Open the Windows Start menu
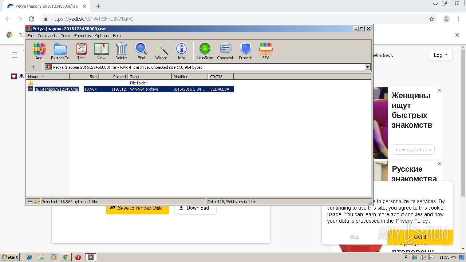 pyautogui.click(x=10, y=257)
